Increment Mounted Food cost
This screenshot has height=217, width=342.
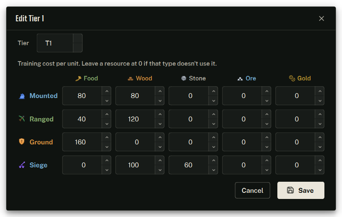[x=107, y=91]
